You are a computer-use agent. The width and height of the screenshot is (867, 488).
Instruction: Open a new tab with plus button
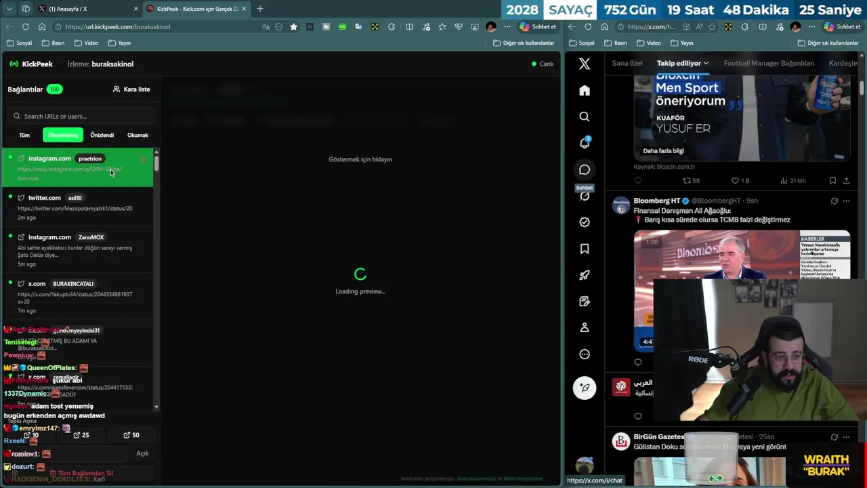260,9
